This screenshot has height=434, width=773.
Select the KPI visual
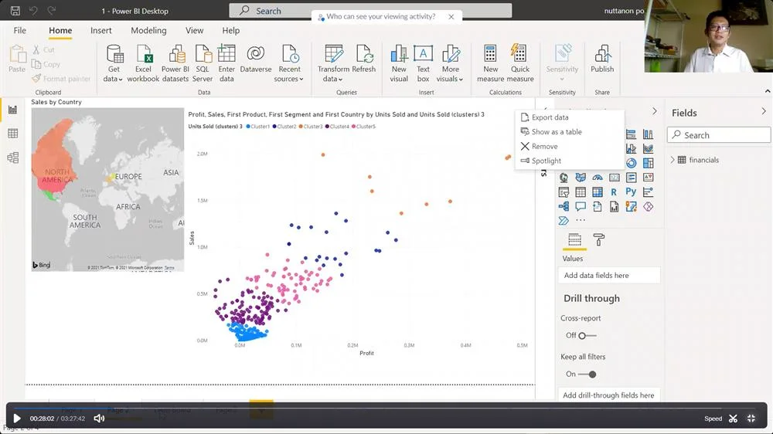point(648,178)
